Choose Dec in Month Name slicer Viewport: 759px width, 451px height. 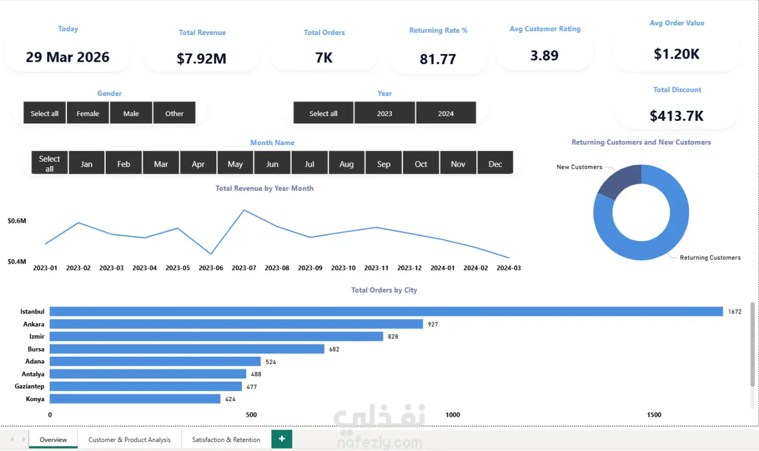495,163
